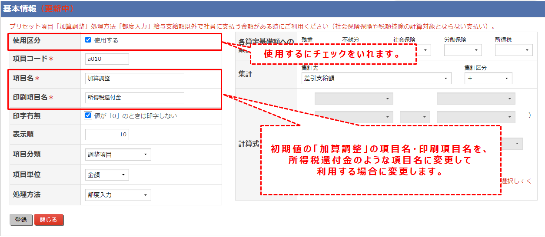
Task: Click the 残業 column label
Action: coord(307,40)
